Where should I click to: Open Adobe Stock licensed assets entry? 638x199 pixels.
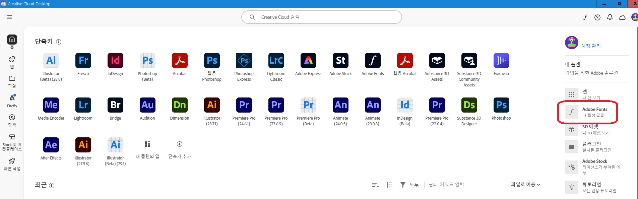593,167
